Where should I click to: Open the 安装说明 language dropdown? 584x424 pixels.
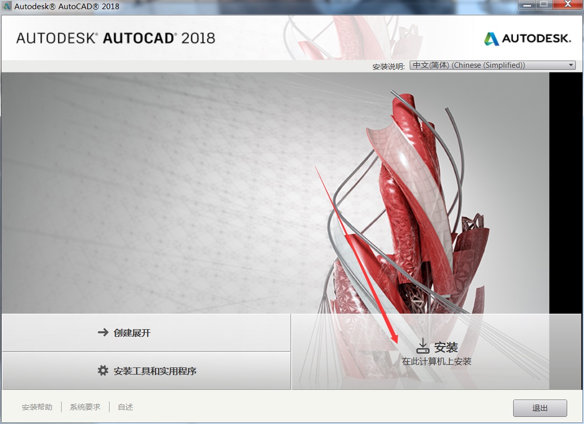pos(492,65)
